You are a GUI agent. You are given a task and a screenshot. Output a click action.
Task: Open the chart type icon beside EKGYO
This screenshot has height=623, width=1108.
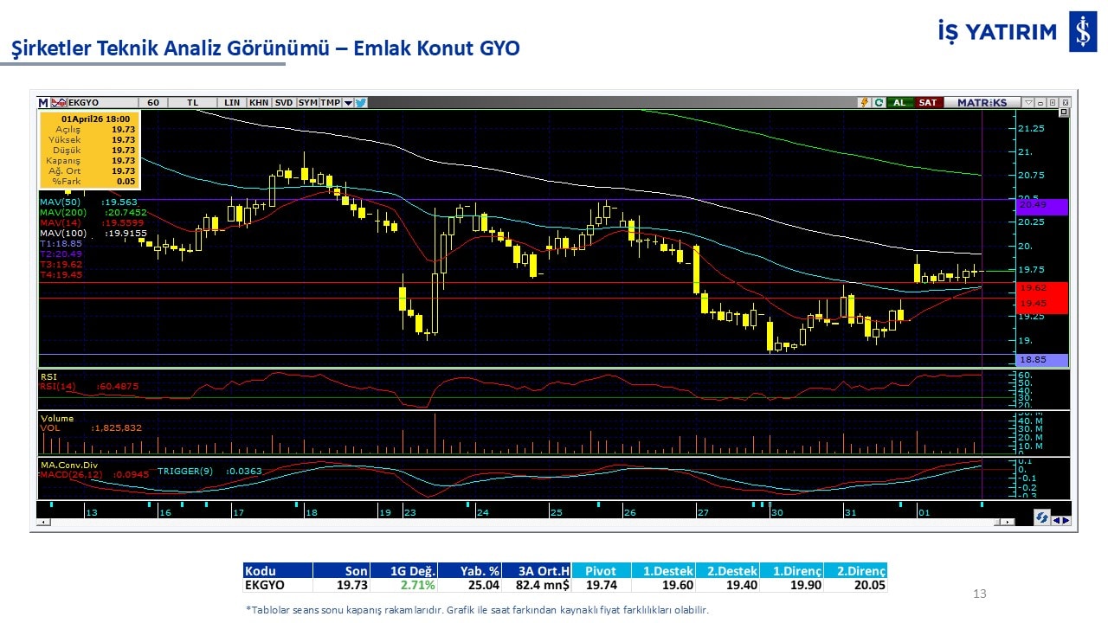59,102
